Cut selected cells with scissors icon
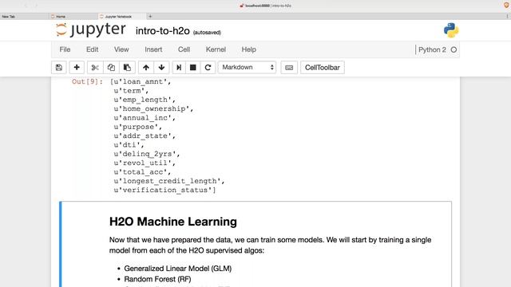511x287 pixels. click(95, 67)
